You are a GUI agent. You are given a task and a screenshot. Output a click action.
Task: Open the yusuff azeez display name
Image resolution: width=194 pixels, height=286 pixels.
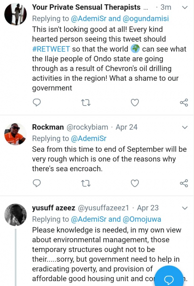(x=53, y=208)
